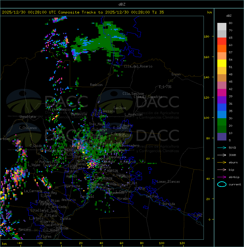Click the 'E_1-736' map label
Viewport: 244px width, 247px height.
(x=165, y=87)
